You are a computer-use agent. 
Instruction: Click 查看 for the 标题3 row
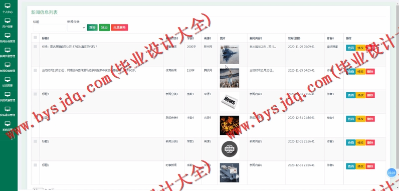tap(351, 95)
